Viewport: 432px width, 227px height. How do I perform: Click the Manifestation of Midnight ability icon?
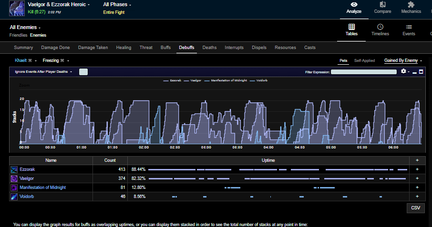(x=14, y=188)
